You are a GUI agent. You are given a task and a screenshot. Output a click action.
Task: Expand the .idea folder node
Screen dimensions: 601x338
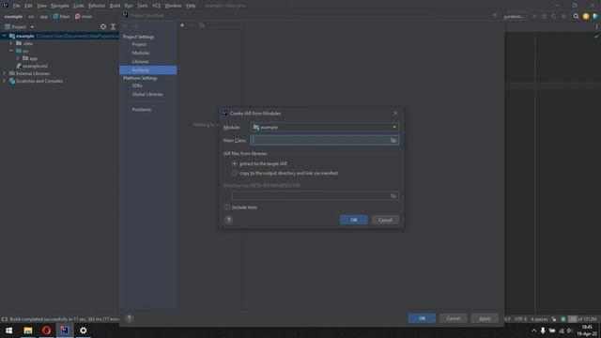pyautogui.click(x=11, y=43)
